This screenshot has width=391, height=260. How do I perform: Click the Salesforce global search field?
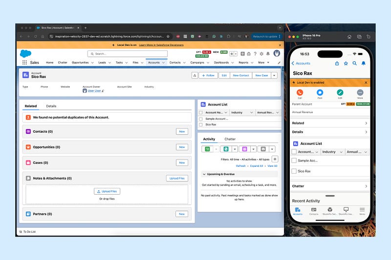pos(127,54)
